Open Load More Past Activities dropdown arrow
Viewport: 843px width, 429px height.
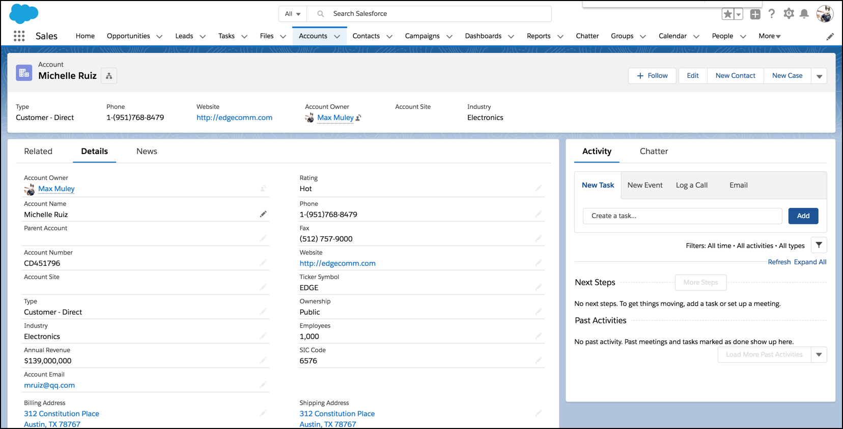tap(819, 355)
